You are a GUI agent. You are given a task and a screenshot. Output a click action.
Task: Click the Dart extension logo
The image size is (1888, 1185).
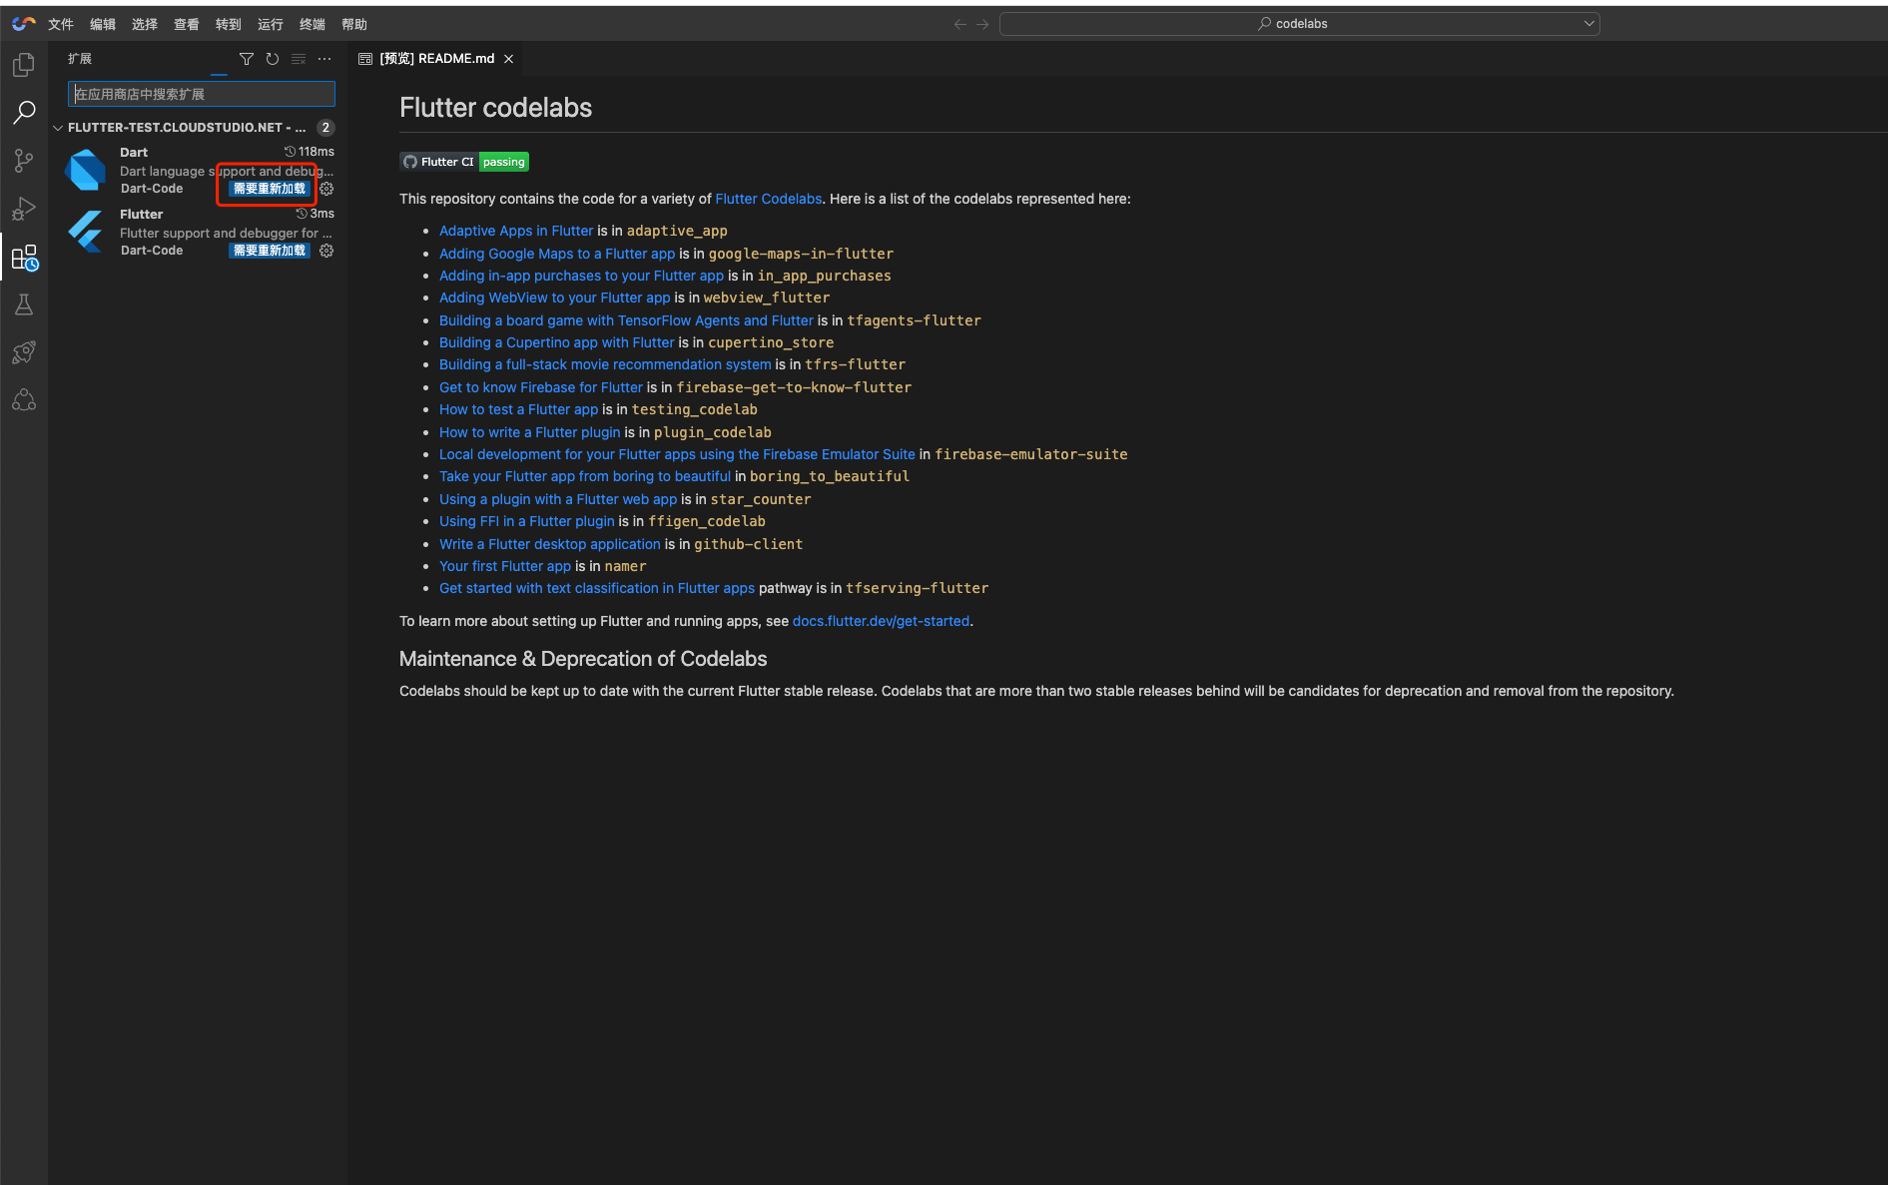[x=86, y=170]
